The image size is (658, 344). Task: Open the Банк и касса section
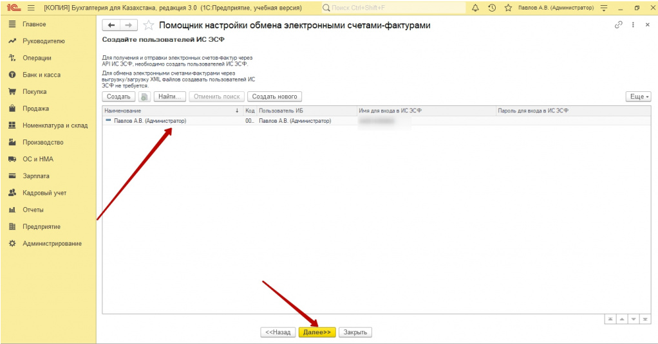click(x=41, y=75)
